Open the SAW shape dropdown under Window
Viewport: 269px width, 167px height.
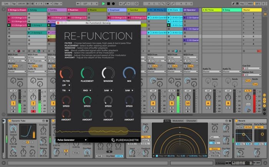point(108,91)
